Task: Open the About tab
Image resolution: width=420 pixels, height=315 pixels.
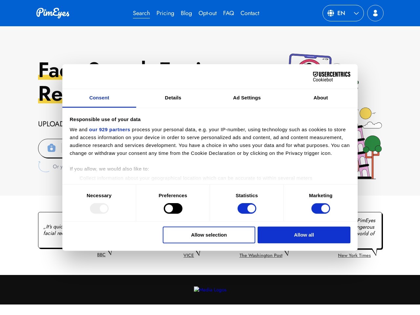Action: (x=321, y=98)
